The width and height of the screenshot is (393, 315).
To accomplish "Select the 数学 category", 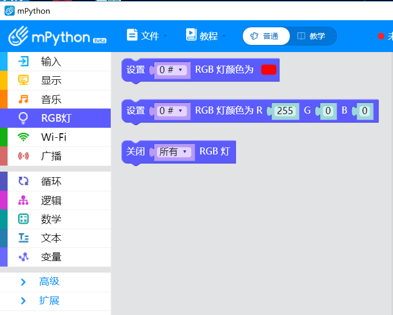I will click(56, 219).
